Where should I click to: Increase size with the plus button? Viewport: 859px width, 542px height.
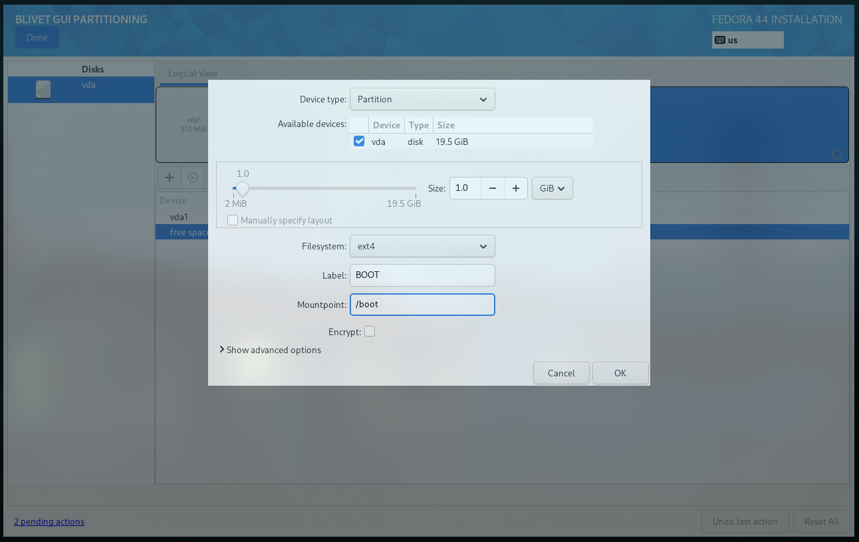[516, 188]
